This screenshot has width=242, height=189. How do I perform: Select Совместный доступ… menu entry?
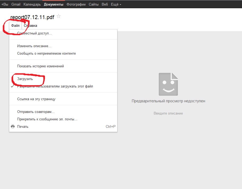pyautogui.click(x=63, y=33)
